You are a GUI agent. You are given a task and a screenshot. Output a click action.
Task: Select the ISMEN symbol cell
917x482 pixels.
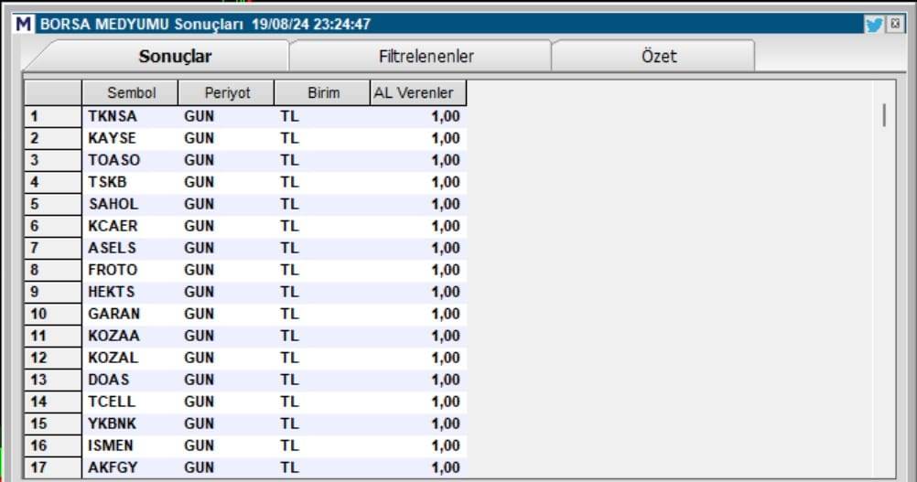[x=131, y=445]
